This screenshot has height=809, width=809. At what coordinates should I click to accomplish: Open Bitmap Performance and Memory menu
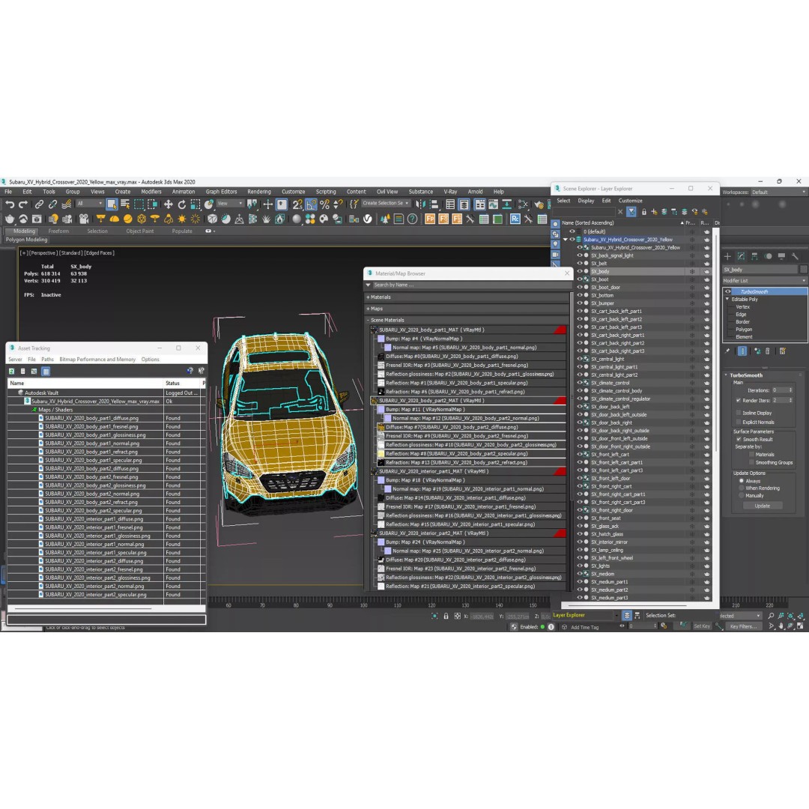click(x=97, y=360)
